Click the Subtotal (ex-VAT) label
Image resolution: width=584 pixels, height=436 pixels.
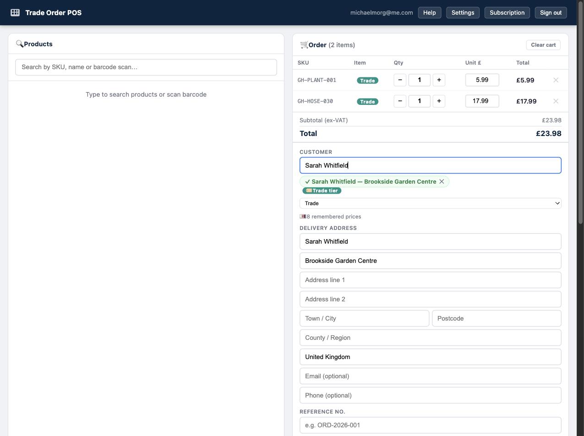click(x=324, y=120)
